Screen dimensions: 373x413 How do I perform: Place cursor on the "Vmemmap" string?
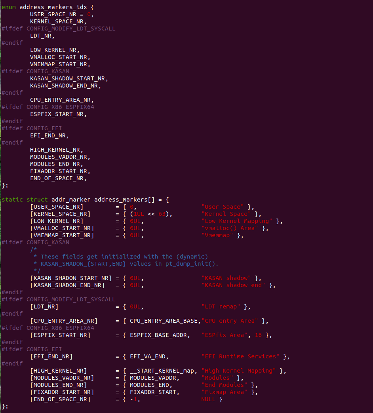point(217,235)
